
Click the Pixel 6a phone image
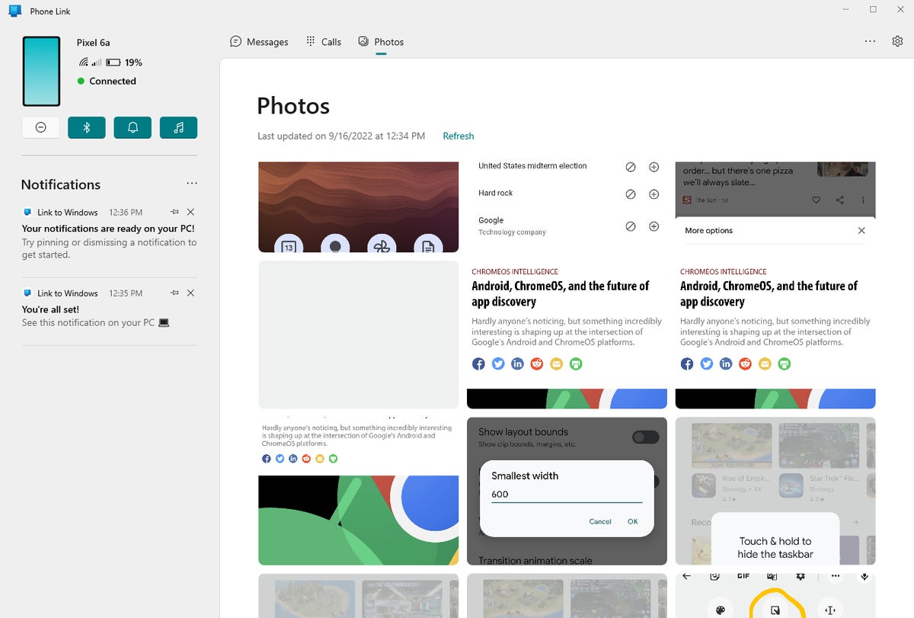[x=41, y=71]
